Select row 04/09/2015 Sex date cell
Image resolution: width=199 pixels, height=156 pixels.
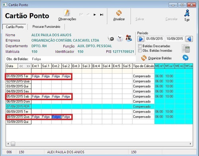(18, 91)
